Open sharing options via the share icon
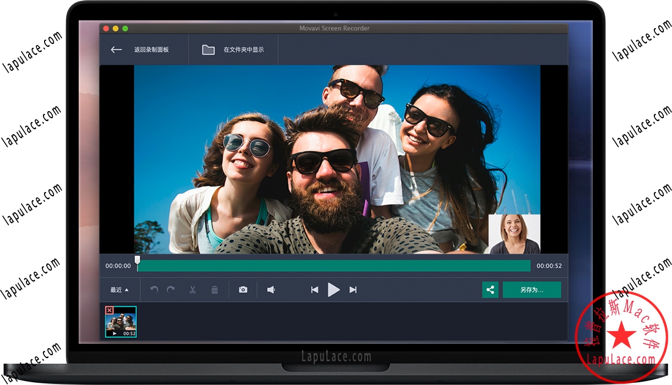Viewport: 672px width, 385px height. click(490, 289)
